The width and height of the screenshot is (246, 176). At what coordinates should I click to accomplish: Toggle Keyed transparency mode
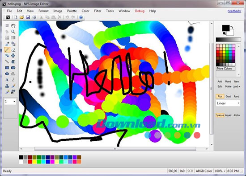(228, 115)
